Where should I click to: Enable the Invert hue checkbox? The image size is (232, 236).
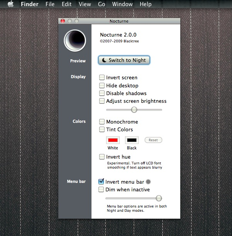[102, 157]
